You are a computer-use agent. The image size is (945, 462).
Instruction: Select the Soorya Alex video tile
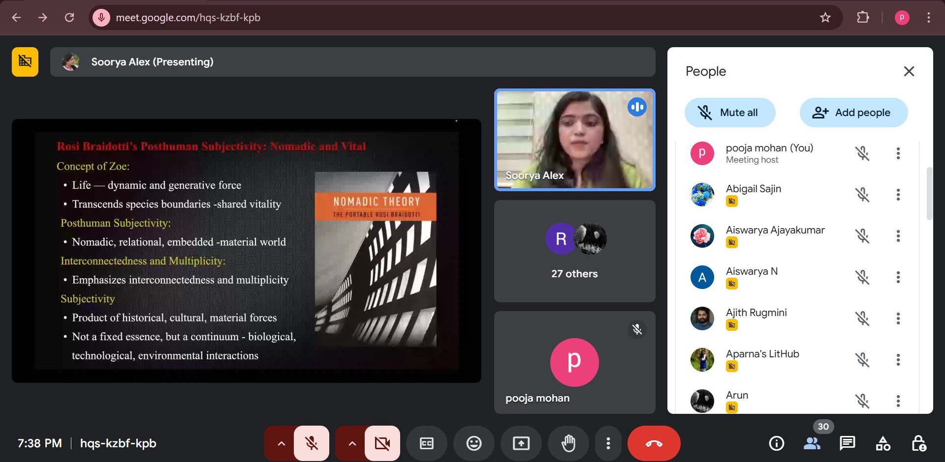[x=574, y=140]
